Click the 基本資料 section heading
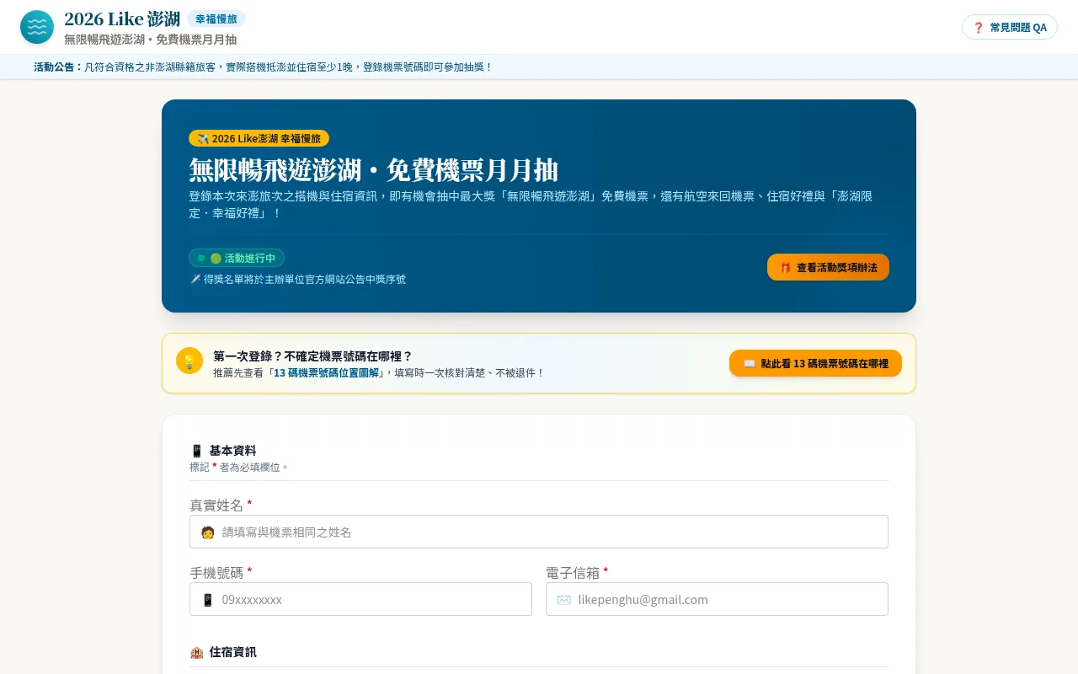This screenshot has width=1078, height=674. coord(232,451)
